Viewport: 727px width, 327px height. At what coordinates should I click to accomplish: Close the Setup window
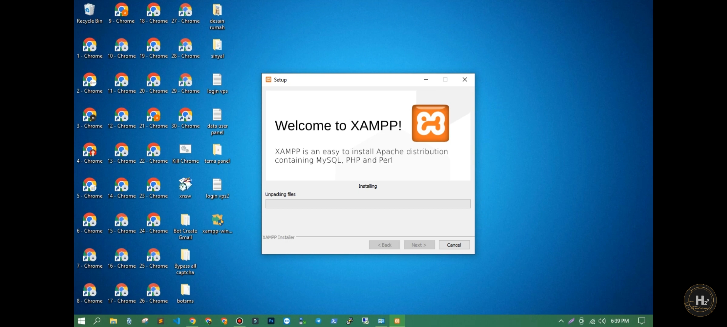(465, 80)
